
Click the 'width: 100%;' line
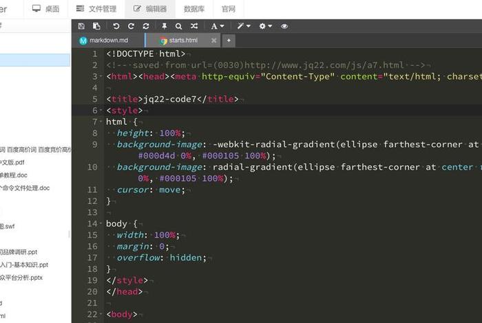[x=148, y=234]
